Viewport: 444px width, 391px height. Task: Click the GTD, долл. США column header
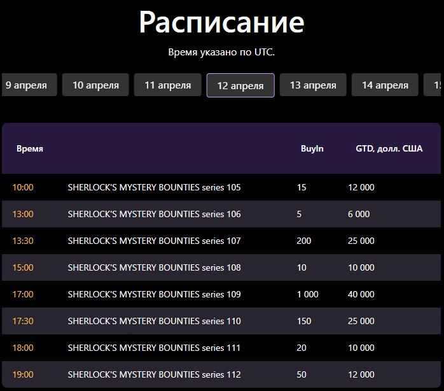389,148
